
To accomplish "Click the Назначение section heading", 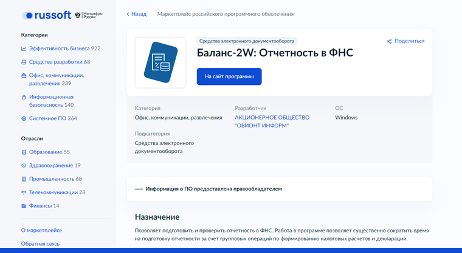I will pyautogui.click(x=157, y=217).
